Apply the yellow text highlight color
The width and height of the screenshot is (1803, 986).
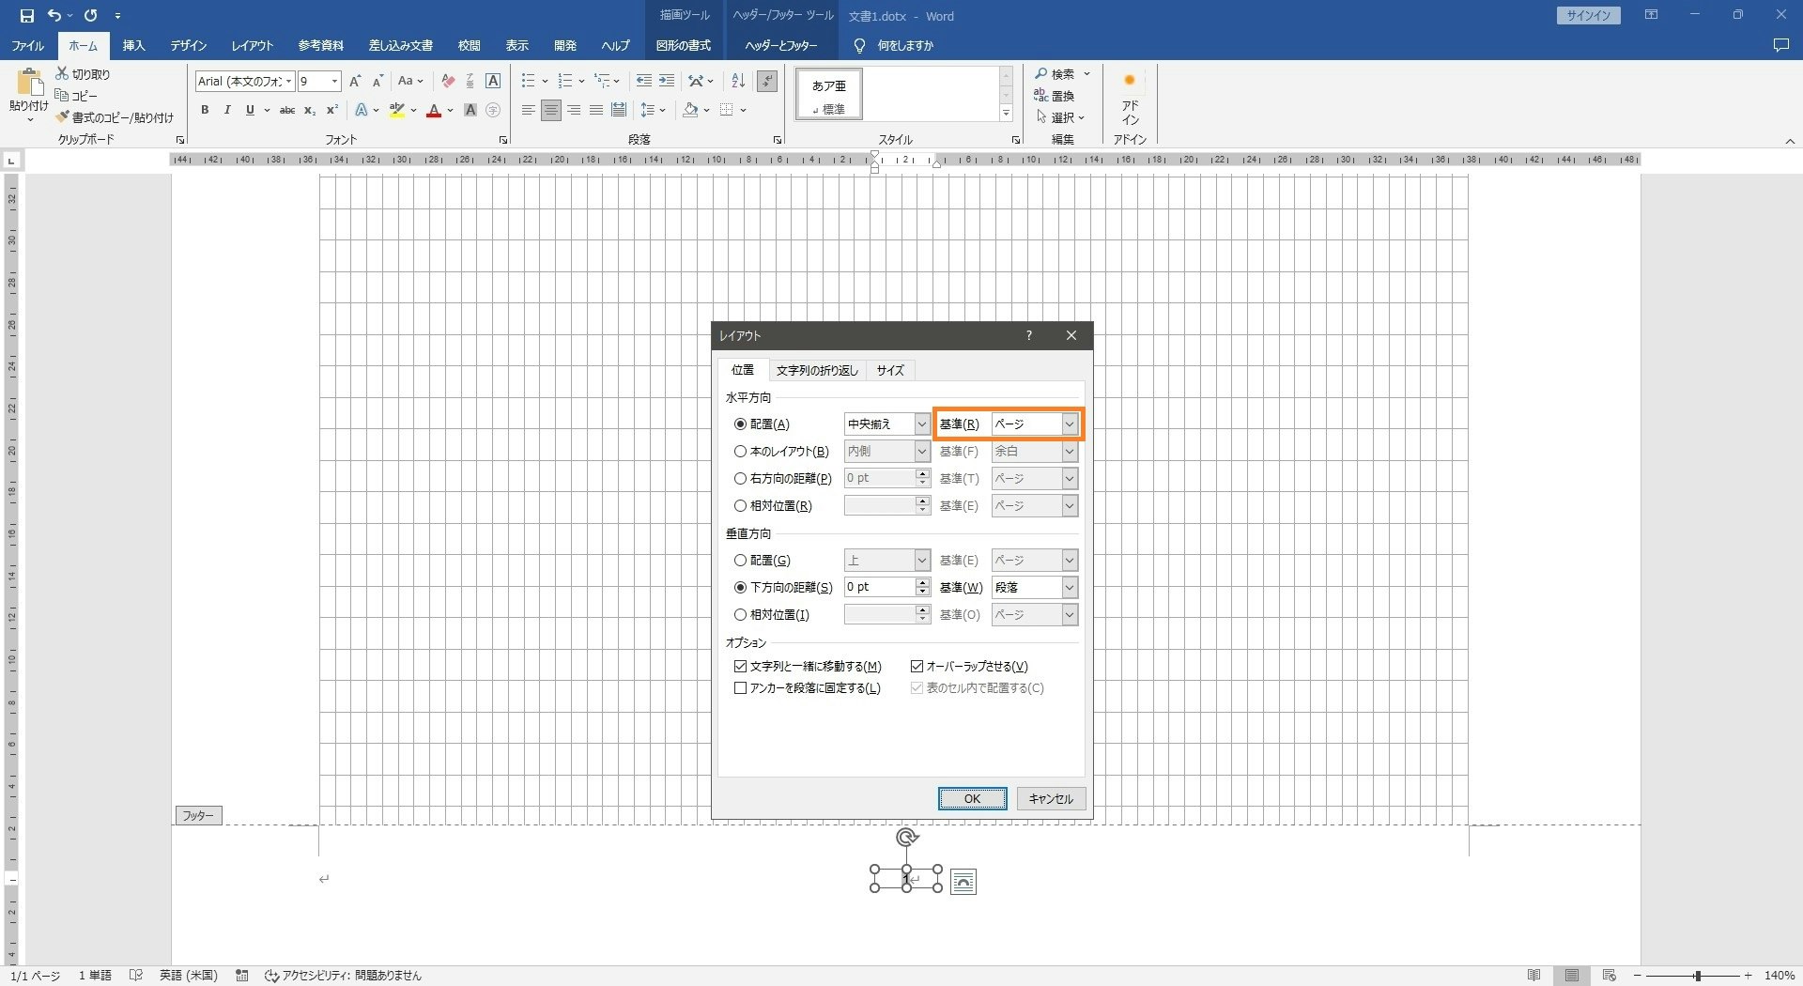(x=397, y=111)
